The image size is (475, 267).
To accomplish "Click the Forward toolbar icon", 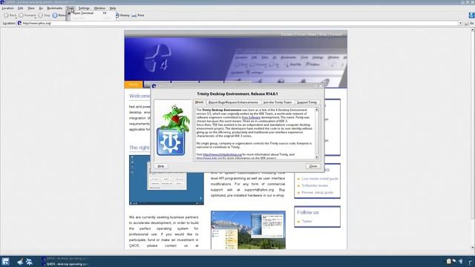I will pos(21,15).
